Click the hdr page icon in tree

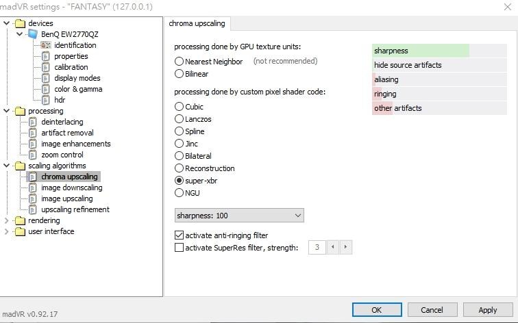click(46, 100)
